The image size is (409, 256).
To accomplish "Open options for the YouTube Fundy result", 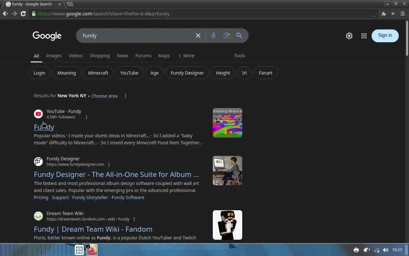I will point(87,117).
